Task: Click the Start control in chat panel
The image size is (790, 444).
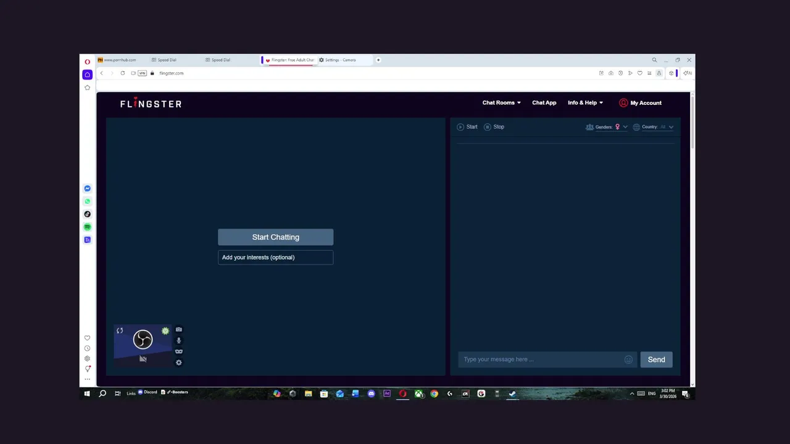Action: (x=467, y=127)
